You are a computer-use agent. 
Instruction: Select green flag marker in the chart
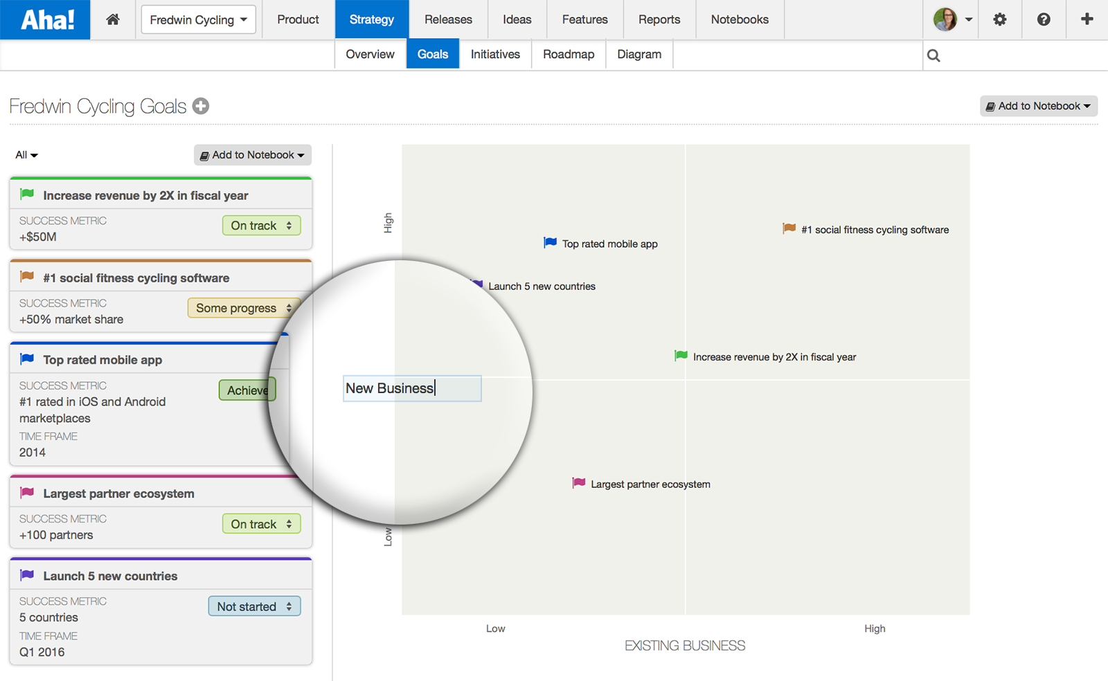681,356
